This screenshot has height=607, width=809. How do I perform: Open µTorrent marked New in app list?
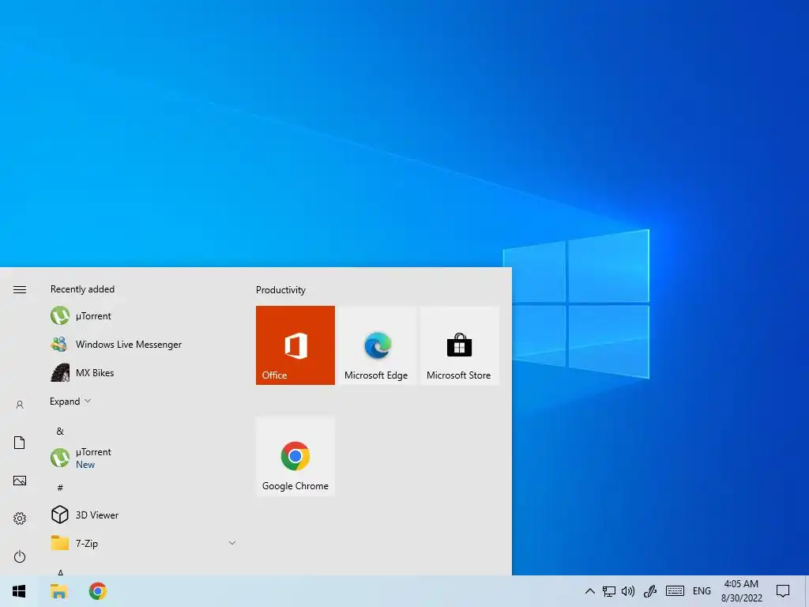145,458
